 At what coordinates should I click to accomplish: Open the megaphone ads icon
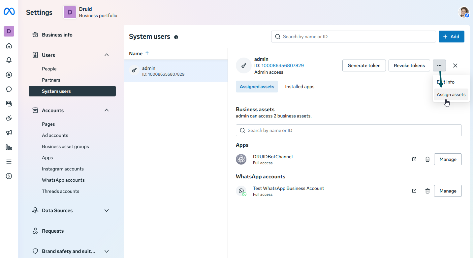tap(9, 133)
